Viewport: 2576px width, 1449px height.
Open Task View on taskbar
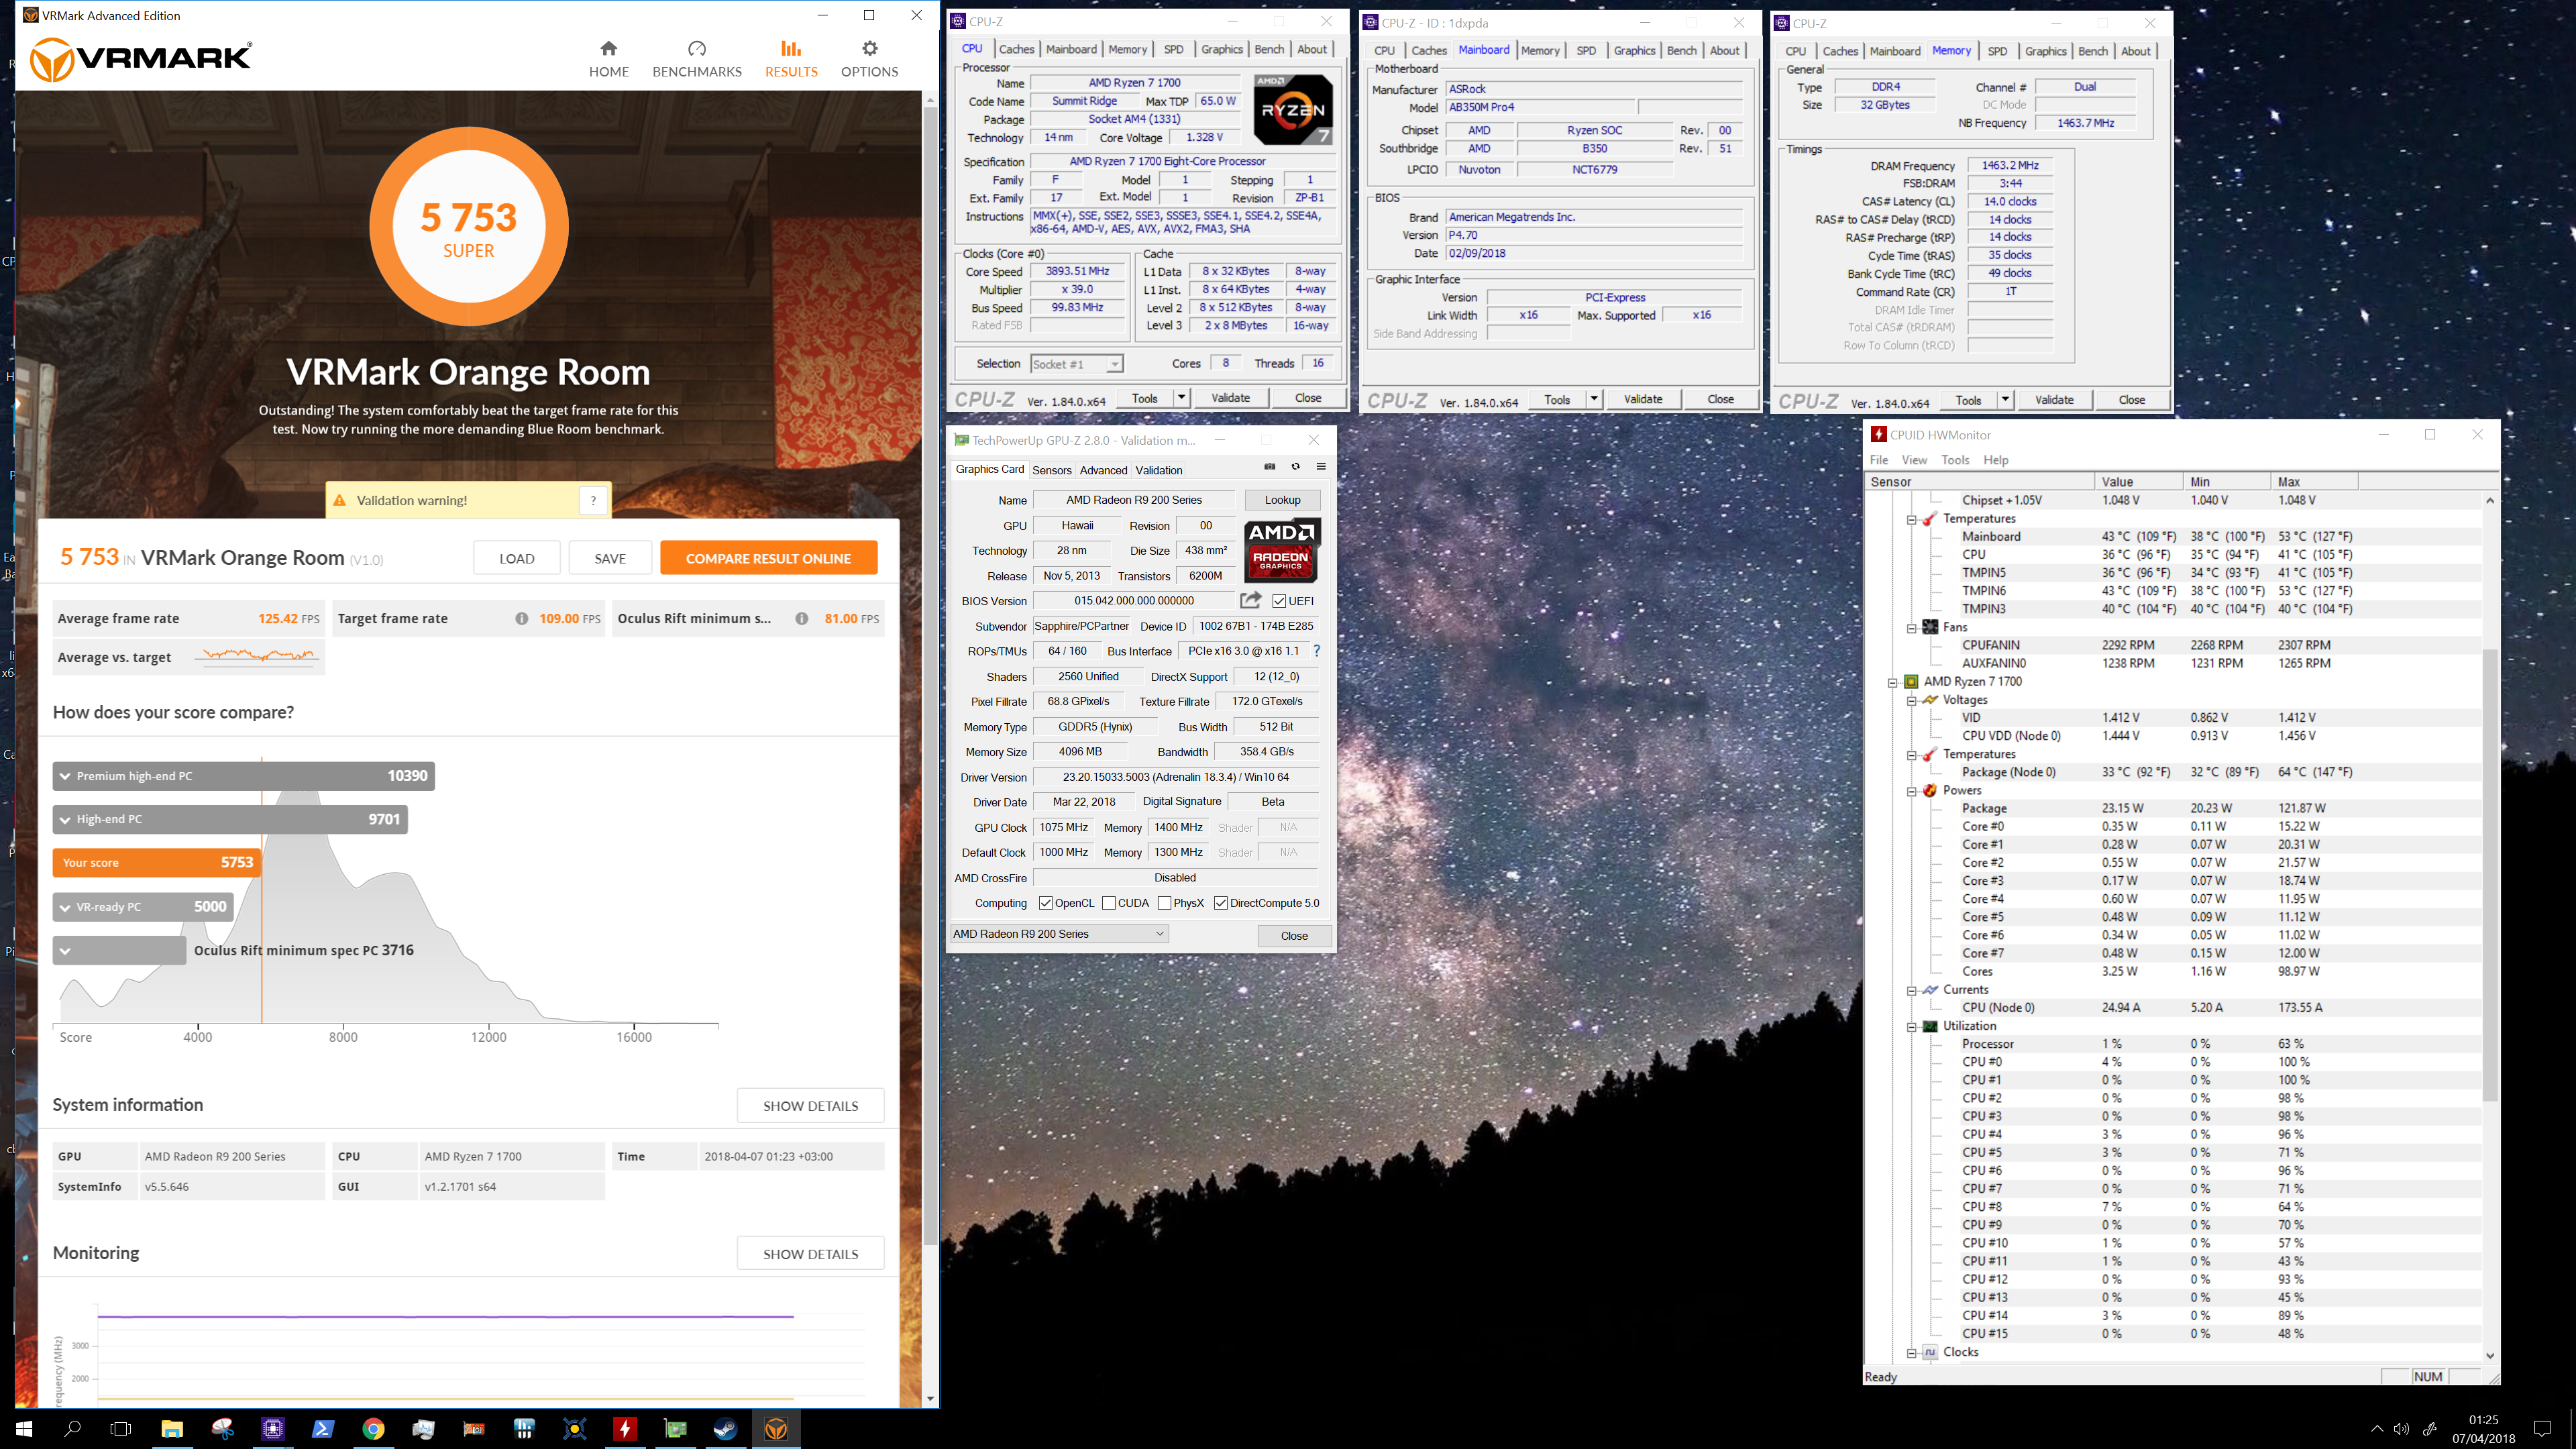[121, 1428]
